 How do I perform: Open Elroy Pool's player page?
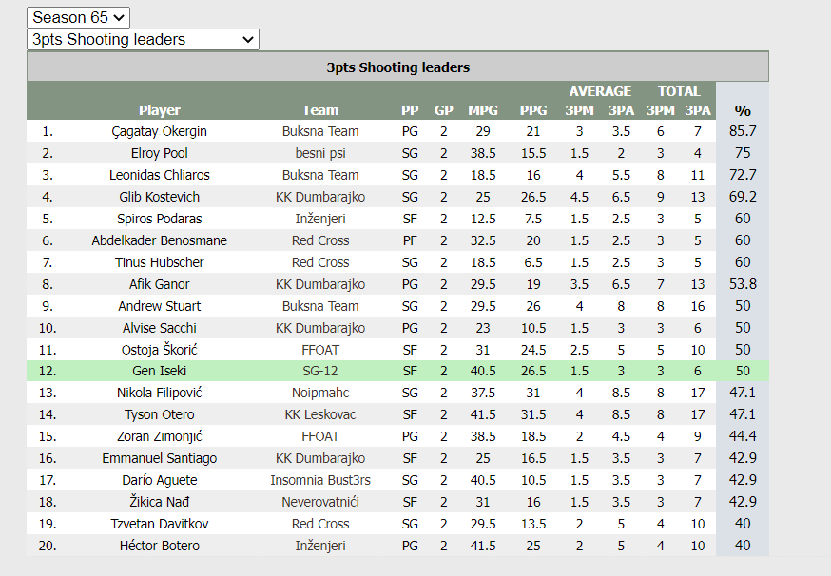(x=159, y=153)
